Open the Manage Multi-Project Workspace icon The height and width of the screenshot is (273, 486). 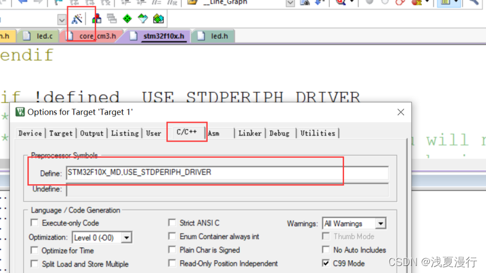112,19
